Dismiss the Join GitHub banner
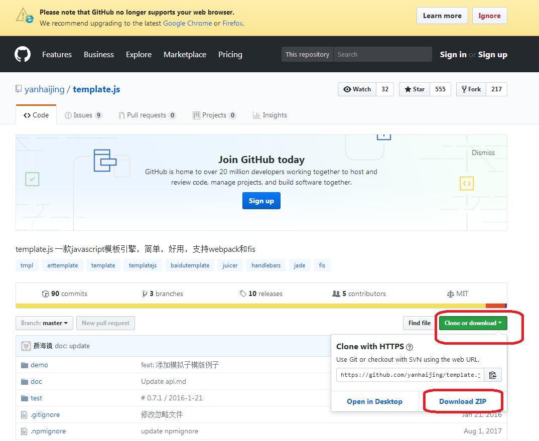 click(483, 153)
